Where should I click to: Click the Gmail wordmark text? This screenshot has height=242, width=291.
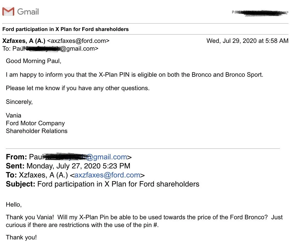pyautogui.click(x=28, y=12)
